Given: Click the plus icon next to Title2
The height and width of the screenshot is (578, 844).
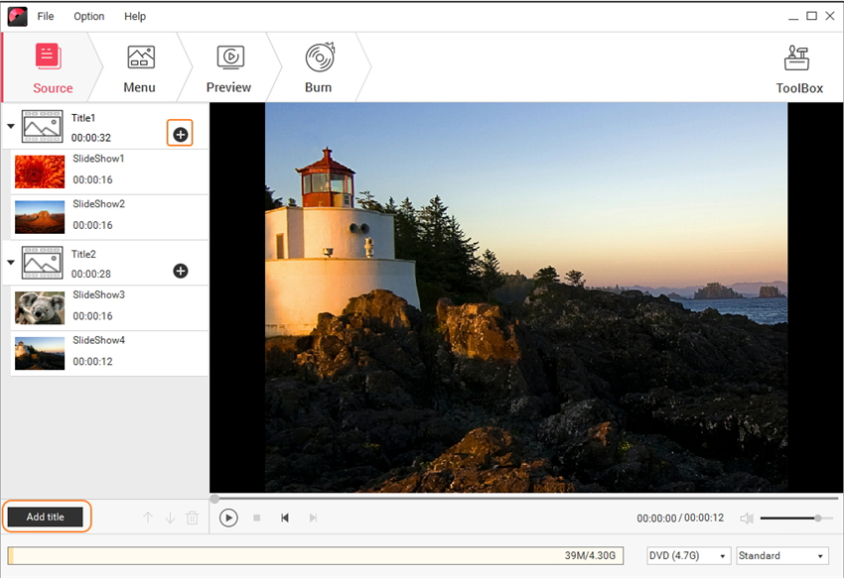Looking at the screenshot, I should (x=181, y=271).
